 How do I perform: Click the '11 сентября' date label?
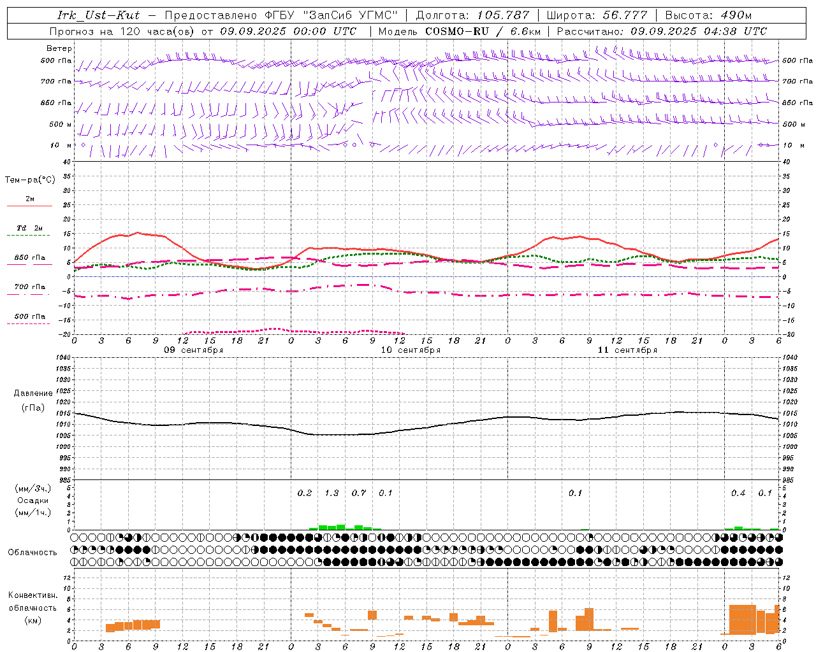tap(627, 350)
